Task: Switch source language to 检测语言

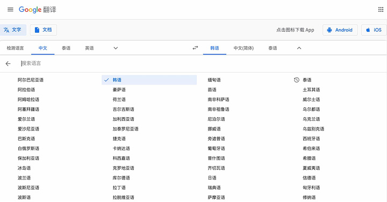Action: 15,48
